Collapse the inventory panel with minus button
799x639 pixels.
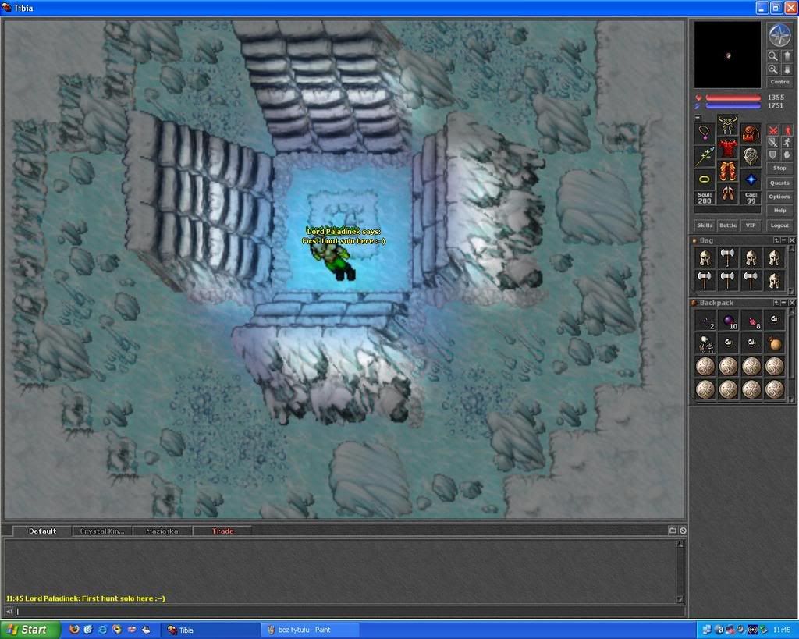tap(698, 119)
